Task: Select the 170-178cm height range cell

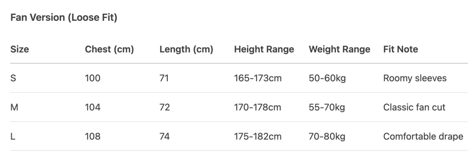Action: pyautogui.click(x=257, y=107)
